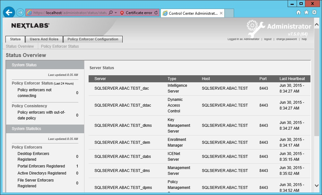Image resolution: width=322 pixels, height=195 pixels.
Task: Click File Server Enforcers Registered entry
Action: [36, 183]
